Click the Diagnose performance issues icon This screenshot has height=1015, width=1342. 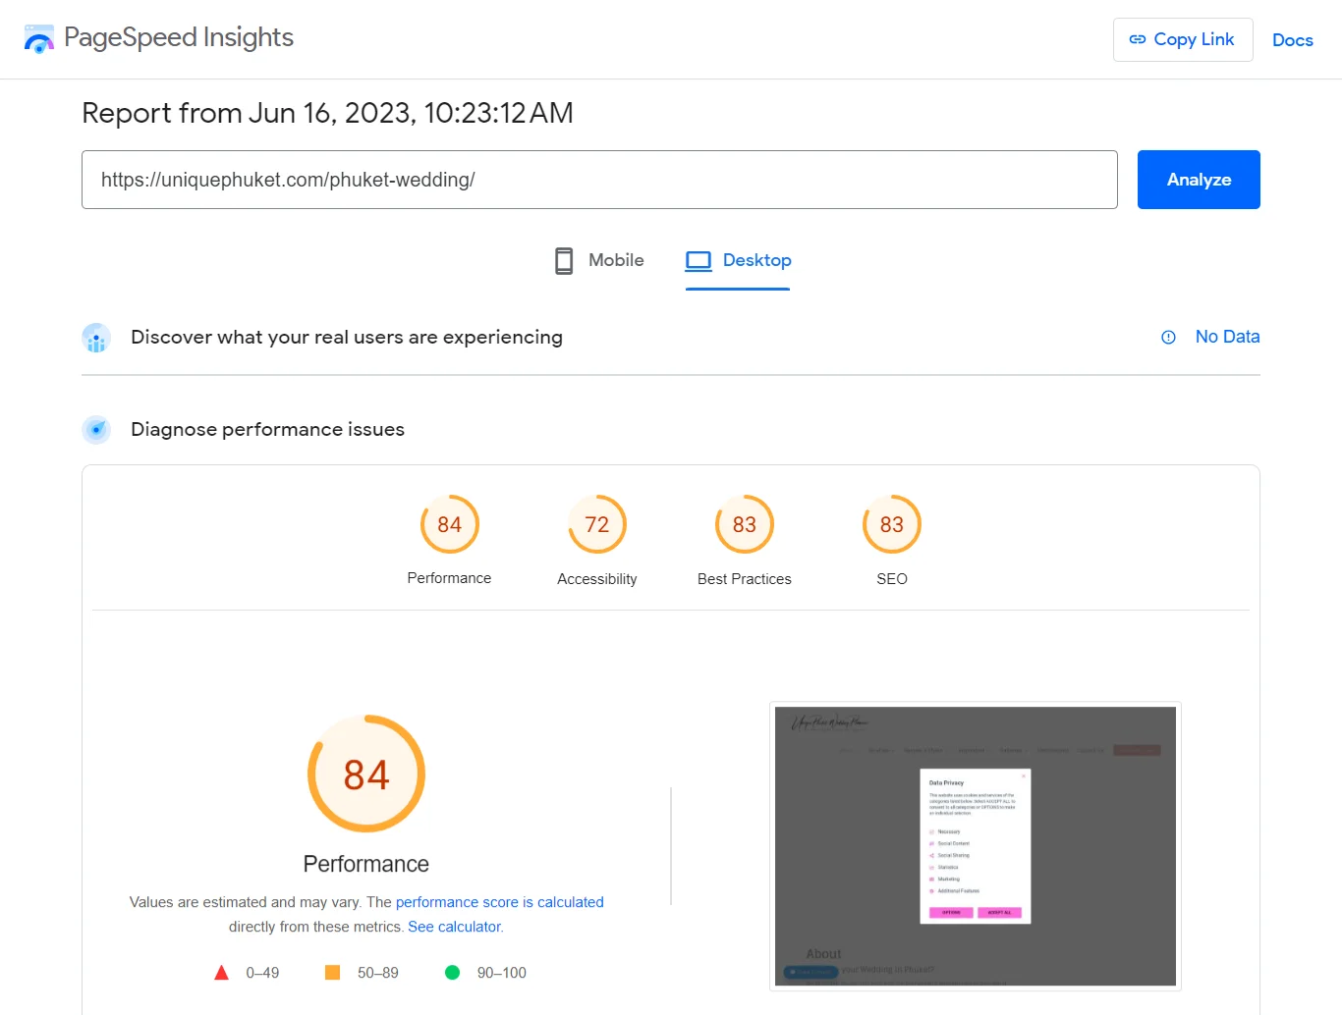tap(96, 430)
